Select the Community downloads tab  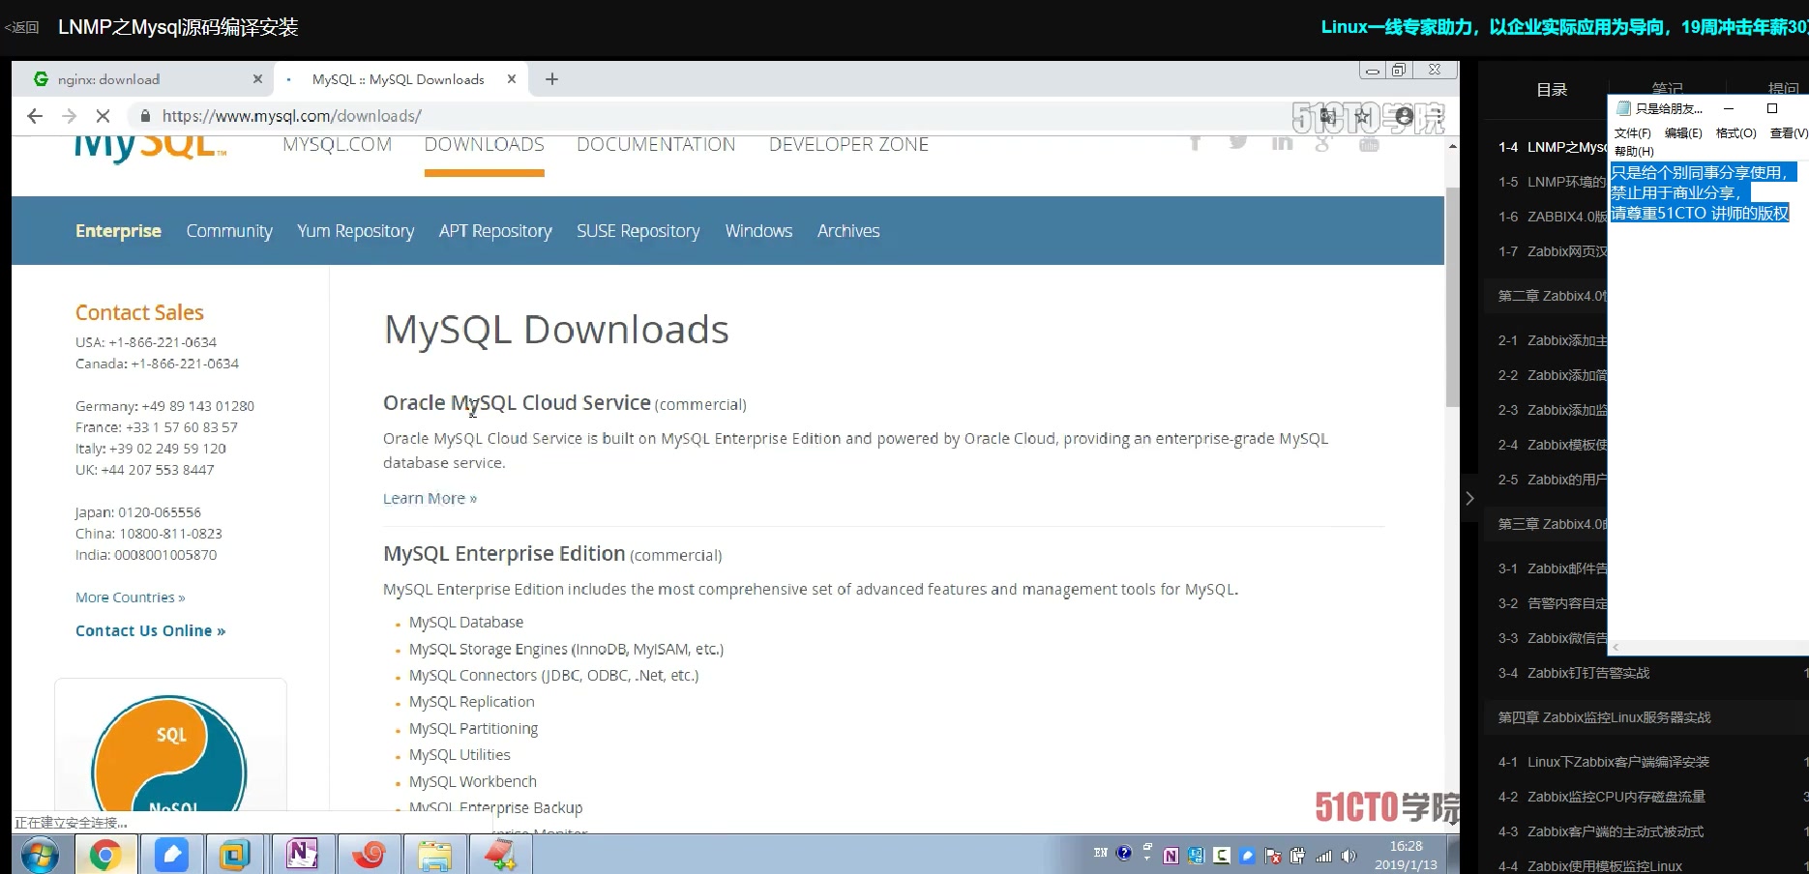[229, 231]
